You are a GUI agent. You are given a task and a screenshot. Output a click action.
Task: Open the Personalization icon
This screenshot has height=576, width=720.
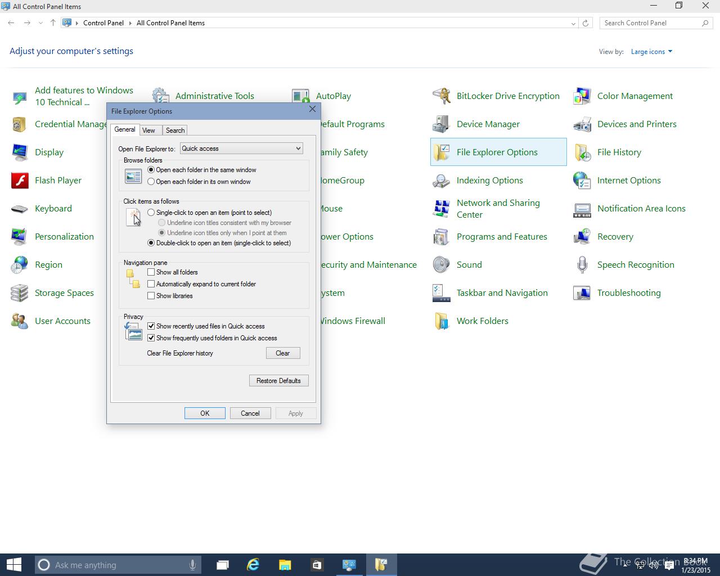tap(19, 236)
